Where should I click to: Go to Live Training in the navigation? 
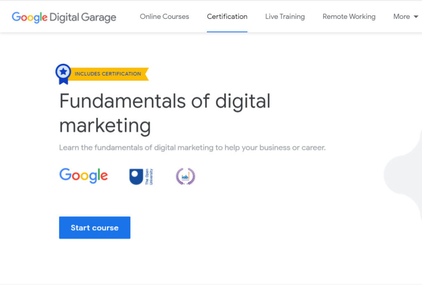[x=285, y=16]
